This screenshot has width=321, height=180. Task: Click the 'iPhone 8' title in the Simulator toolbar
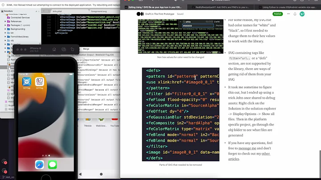35,48
